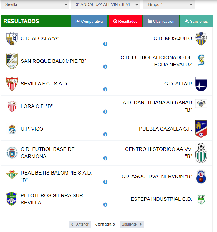This screenshot has width=217, height=232.
Task: Select the red Resultados tab
Action: click(125, 21)
